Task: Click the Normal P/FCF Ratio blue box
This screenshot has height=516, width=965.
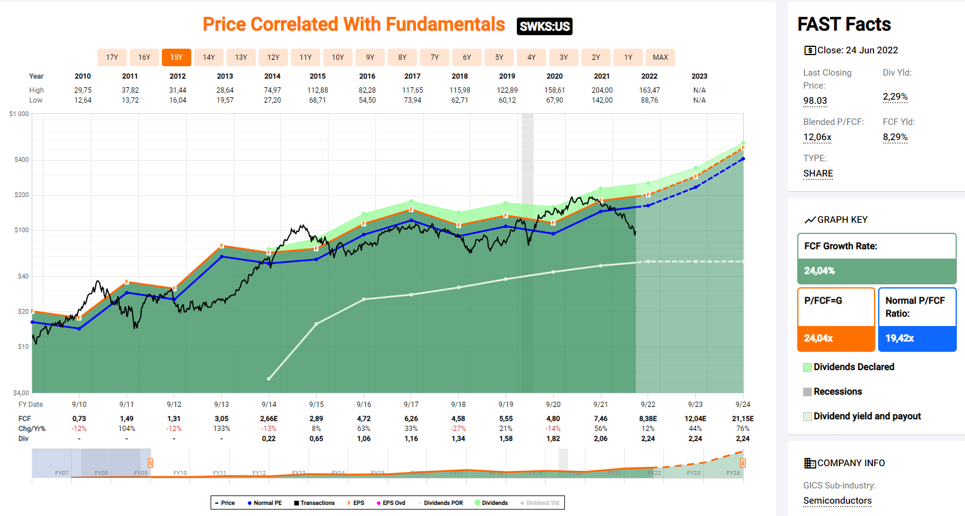Action: click(917, 320)
